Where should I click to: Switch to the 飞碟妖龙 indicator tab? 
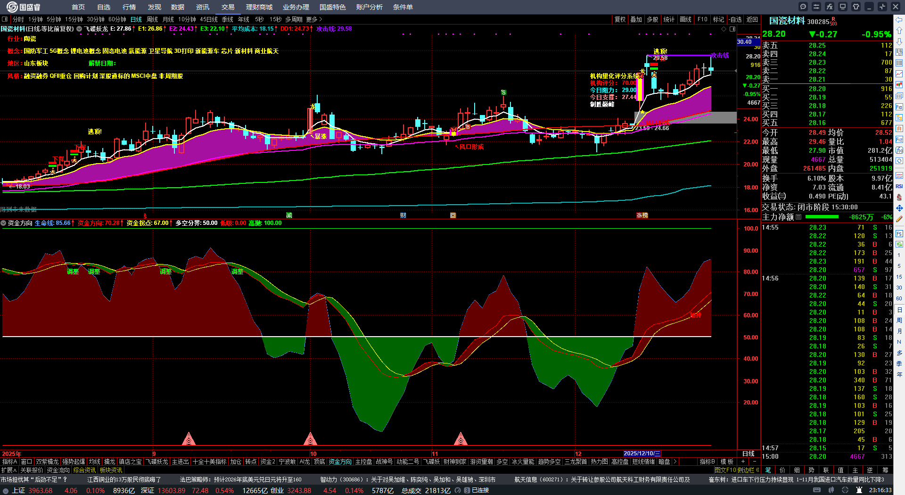[x=156, y=462]
